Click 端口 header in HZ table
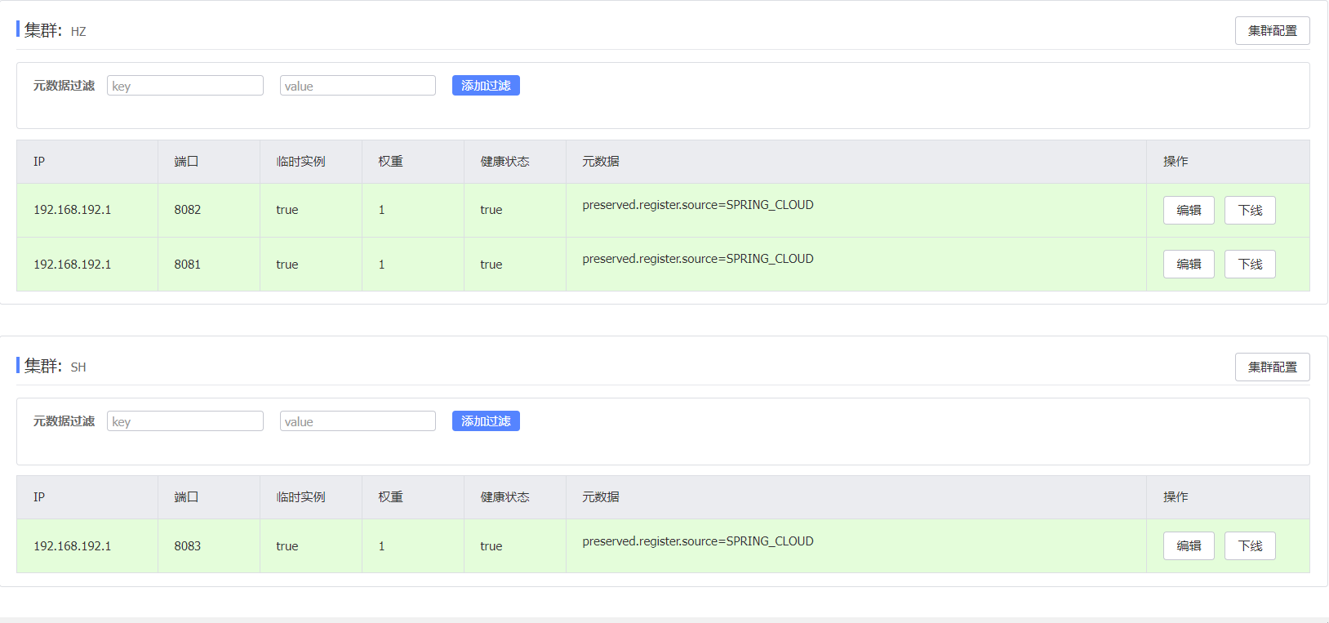The height and width of the screenshot is (623, 1329). tap(186, 162)
